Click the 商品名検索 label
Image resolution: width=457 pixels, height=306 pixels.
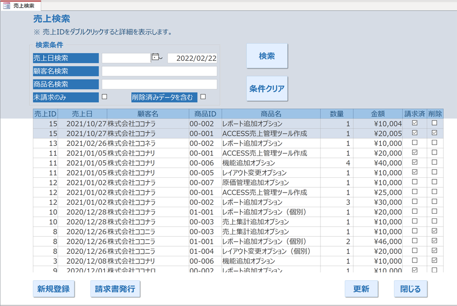66,84
